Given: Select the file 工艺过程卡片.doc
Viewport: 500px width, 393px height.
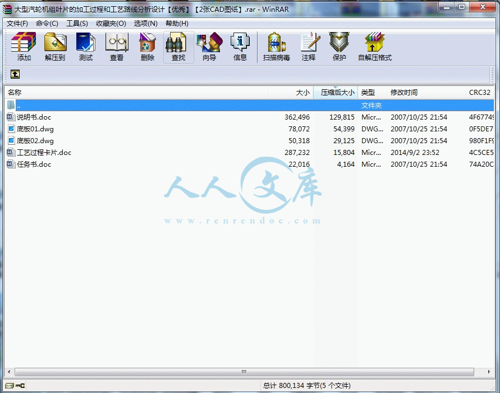Looking at the screenshot, I should coord(44,153).
